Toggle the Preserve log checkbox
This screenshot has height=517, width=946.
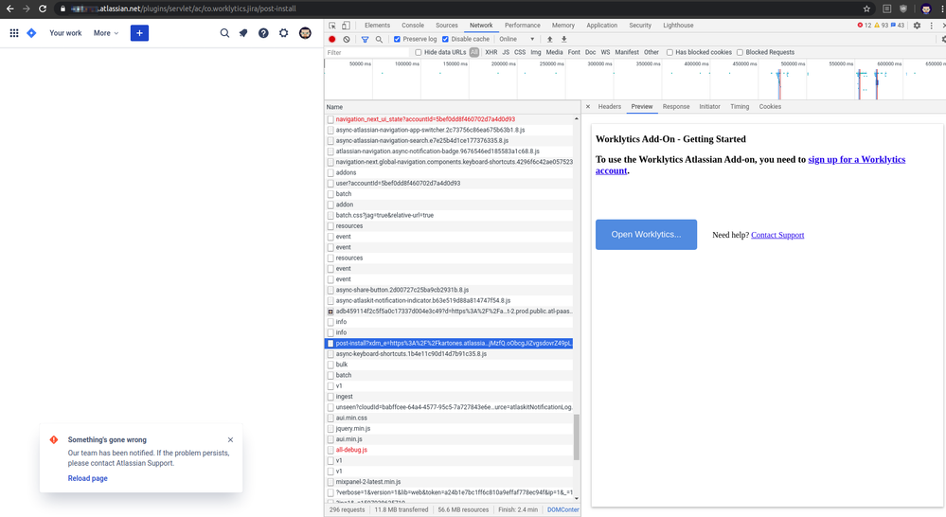(397, 39)
